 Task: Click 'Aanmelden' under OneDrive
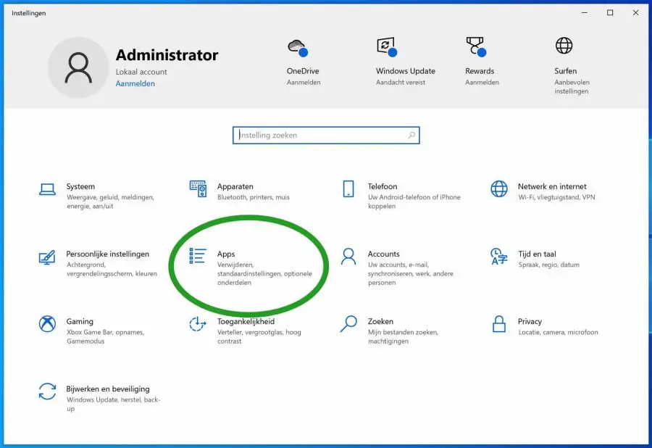point(304,83)
